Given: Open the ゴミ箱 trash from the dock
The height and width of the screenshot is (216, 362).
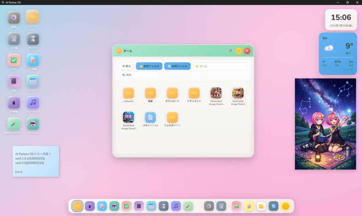Looking at the screenshot, I should 221,205.
